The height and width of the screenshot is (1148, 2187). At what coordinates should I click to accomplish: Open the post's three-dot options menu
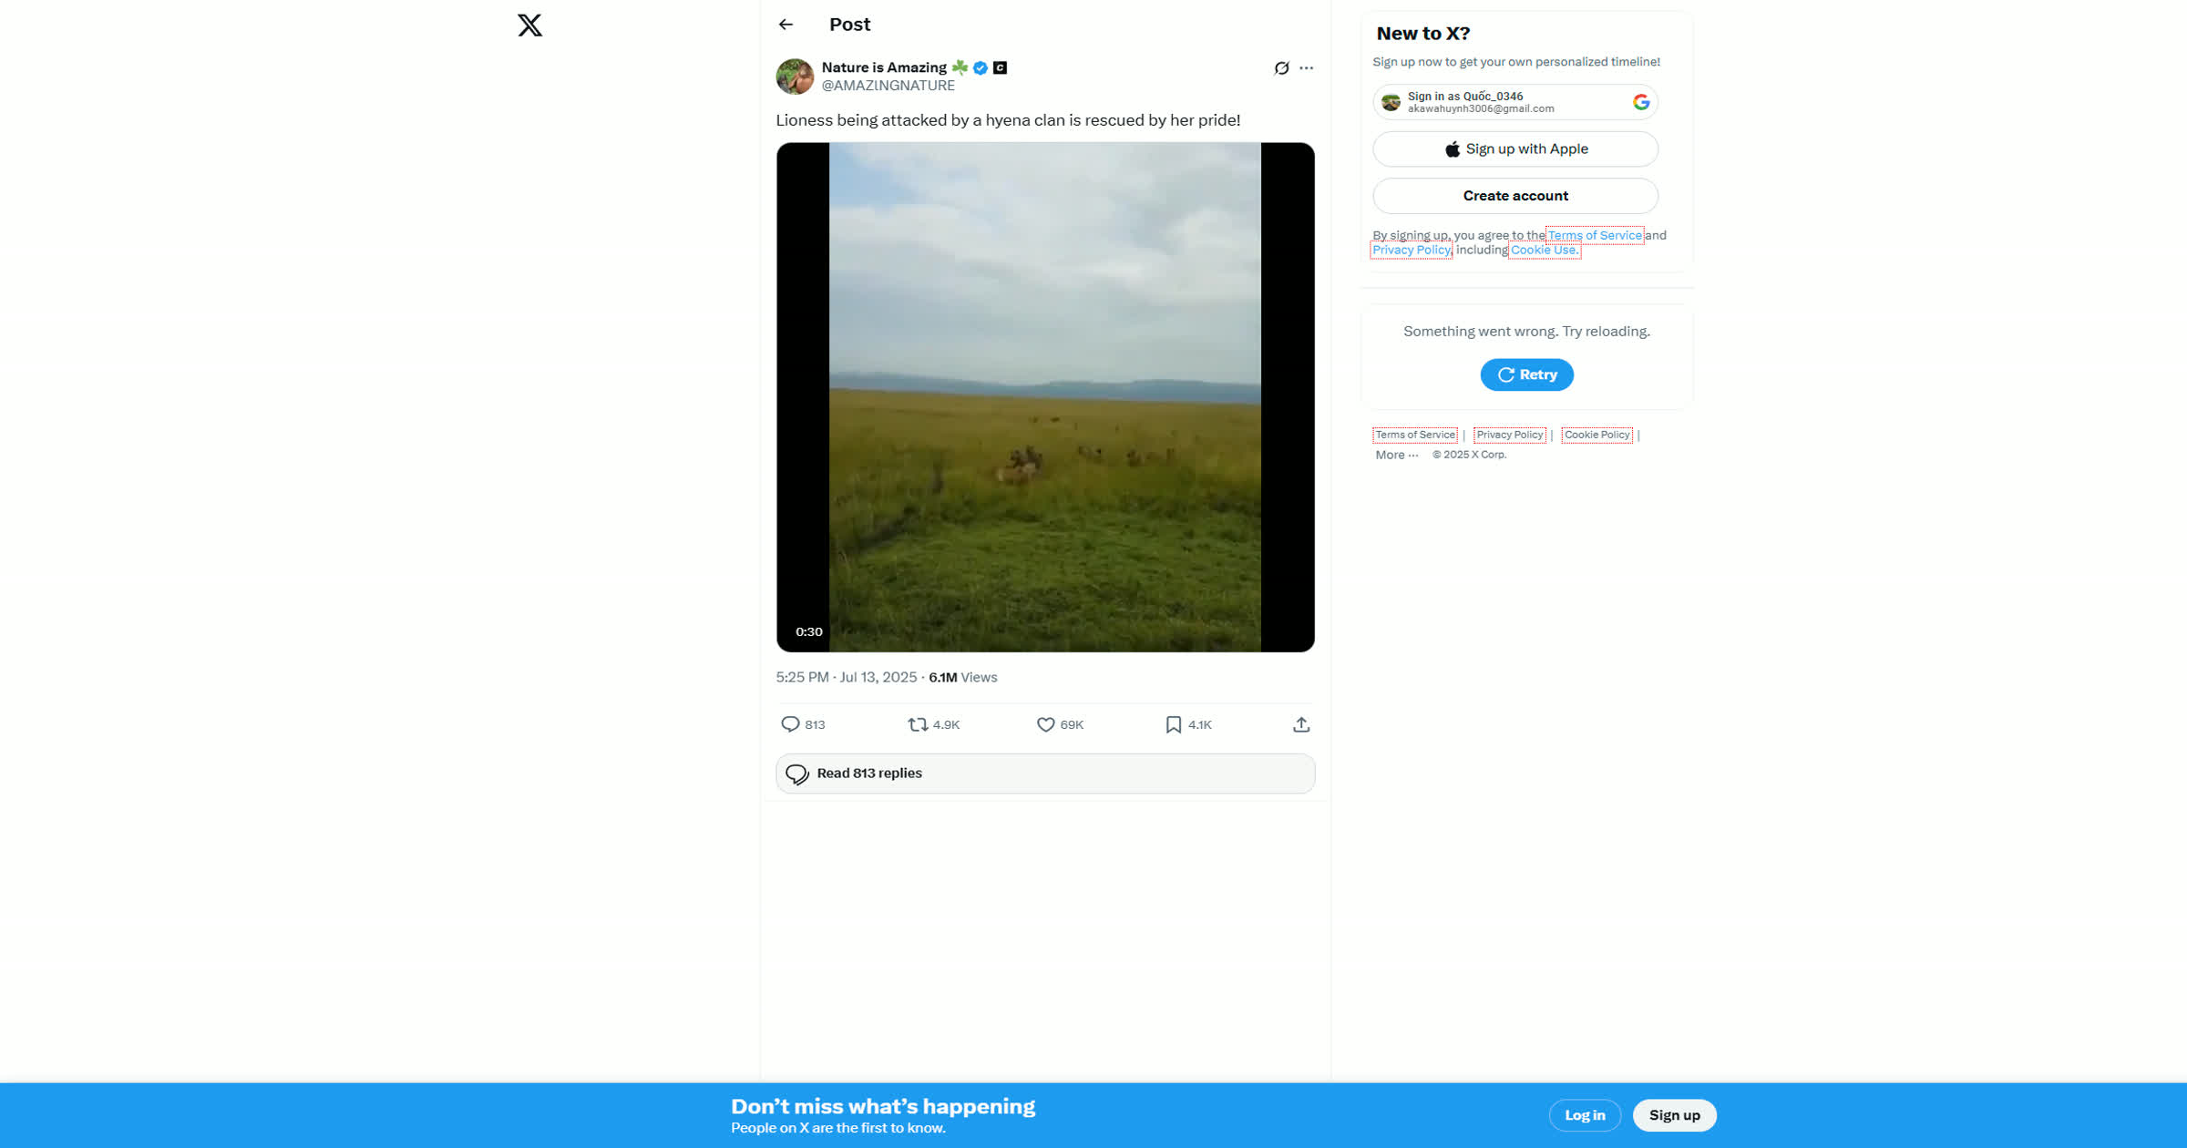1307,67
